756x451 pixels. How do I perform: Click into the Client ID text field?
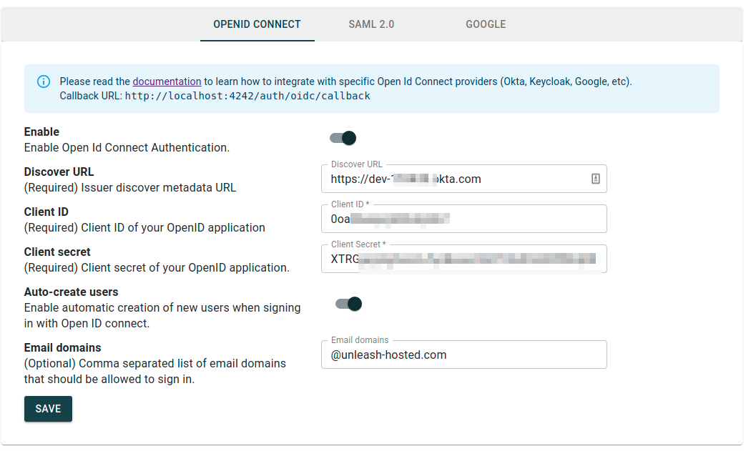click(463, 219)
